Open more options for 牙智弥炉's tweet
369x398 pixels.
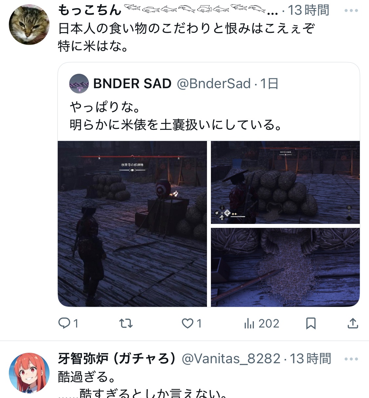[351, 359]
